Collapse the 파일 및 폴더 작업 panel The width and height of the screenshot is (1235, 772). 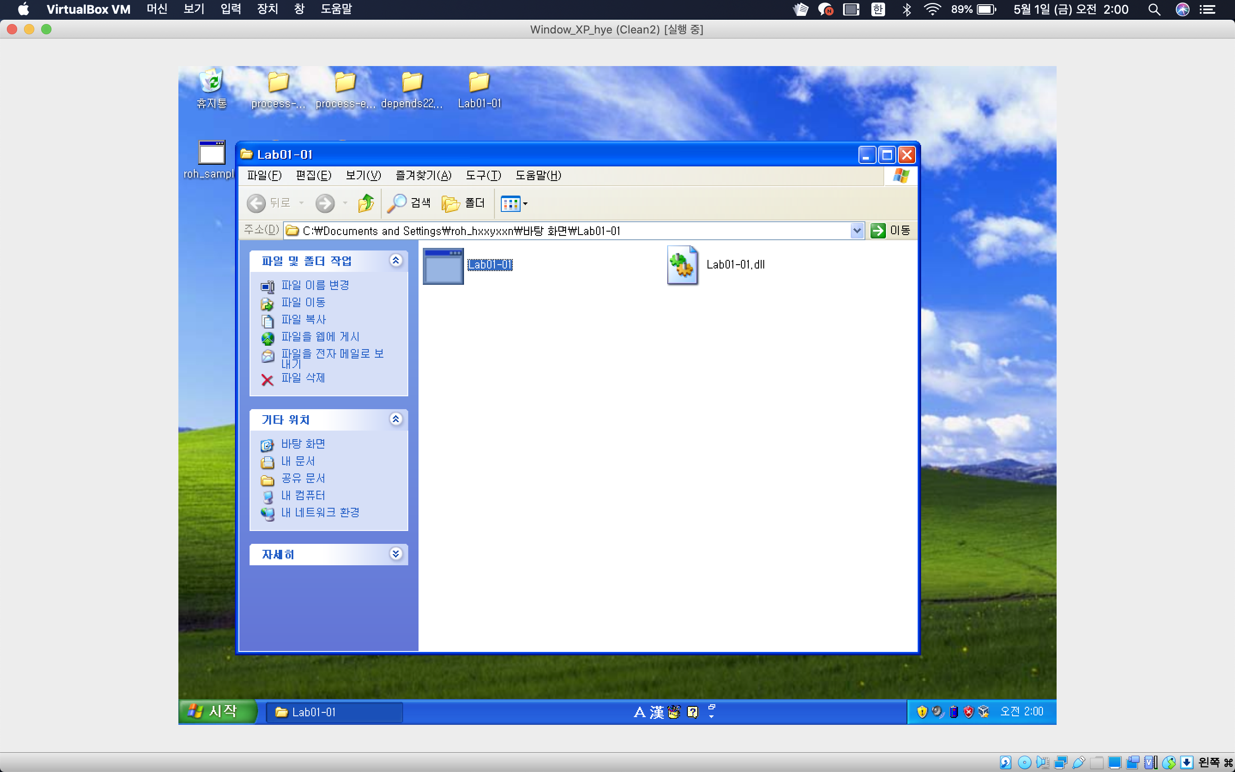pyautogui.click(x=395, y=260)
